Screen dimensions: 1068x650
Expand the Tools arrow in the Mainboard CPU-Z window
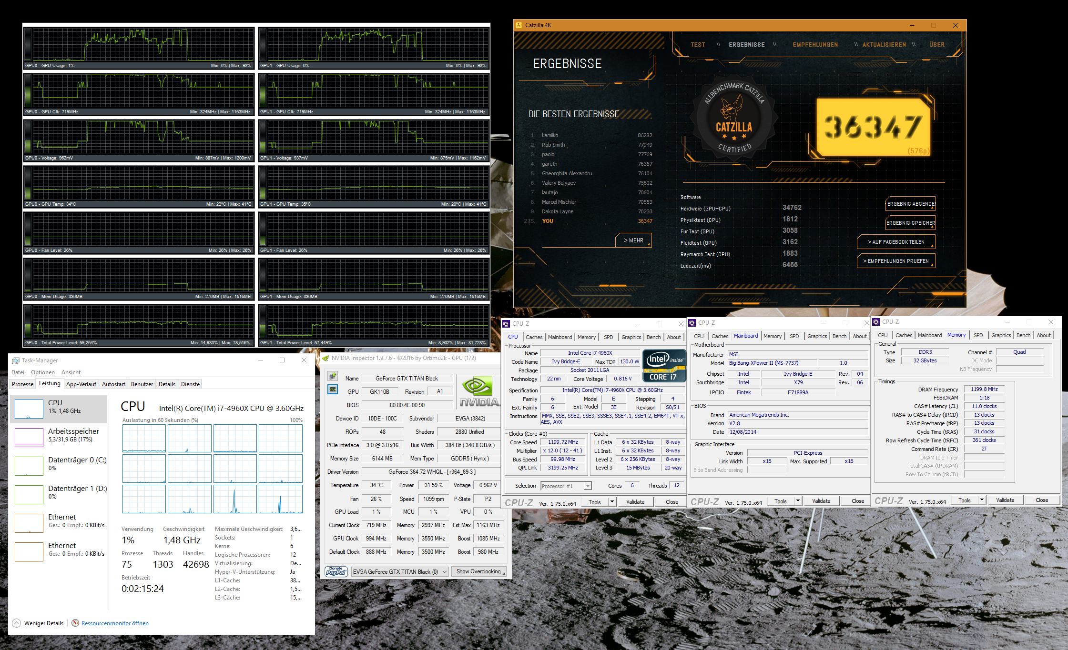point(797,500)
